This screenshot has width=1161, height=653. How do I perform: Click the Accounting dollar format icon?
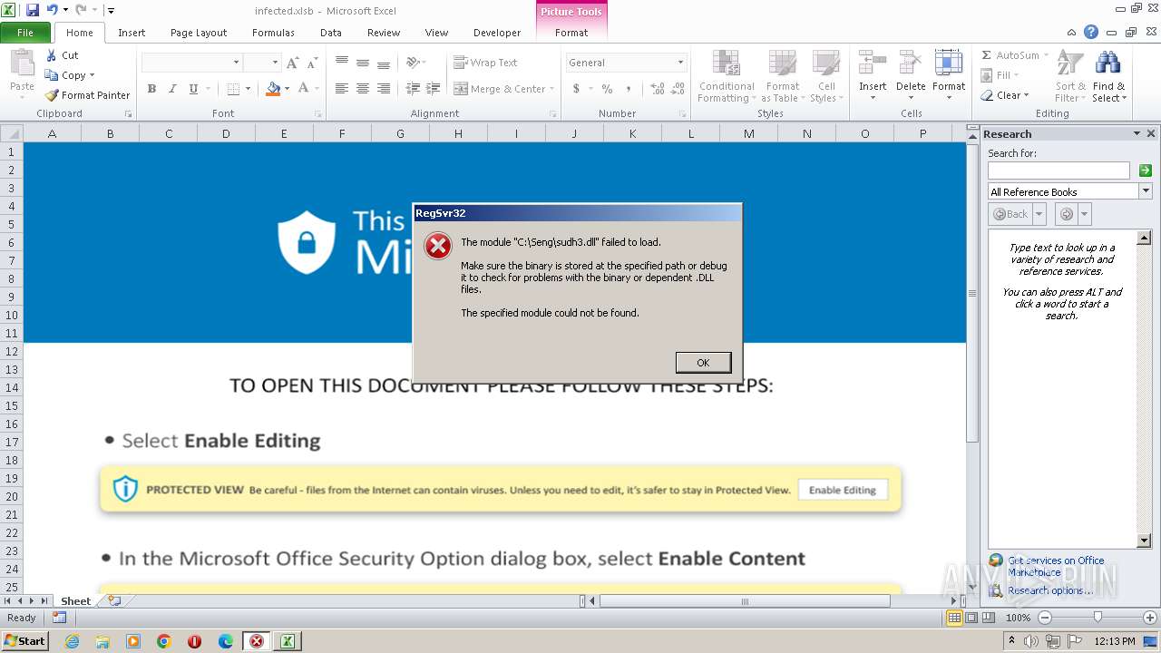pos(576,89)
